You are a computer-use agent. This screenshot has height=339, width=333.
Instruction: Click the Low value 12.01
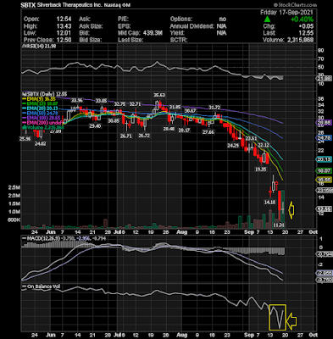pyautogui.click(x=64, y=33)
